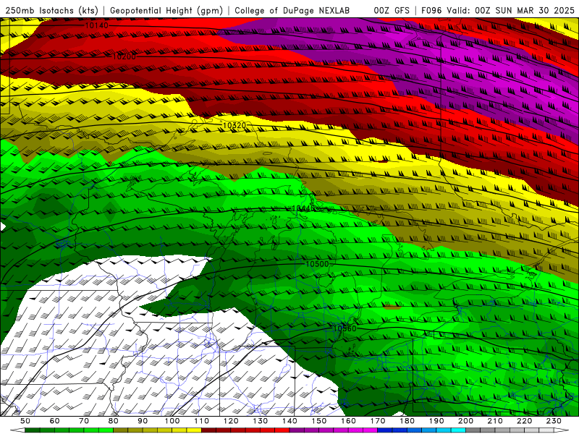This screenshot has width=579, height=434.
Task: Click the '00Z GFS' model run label
Action: click(x=392, y=10)
